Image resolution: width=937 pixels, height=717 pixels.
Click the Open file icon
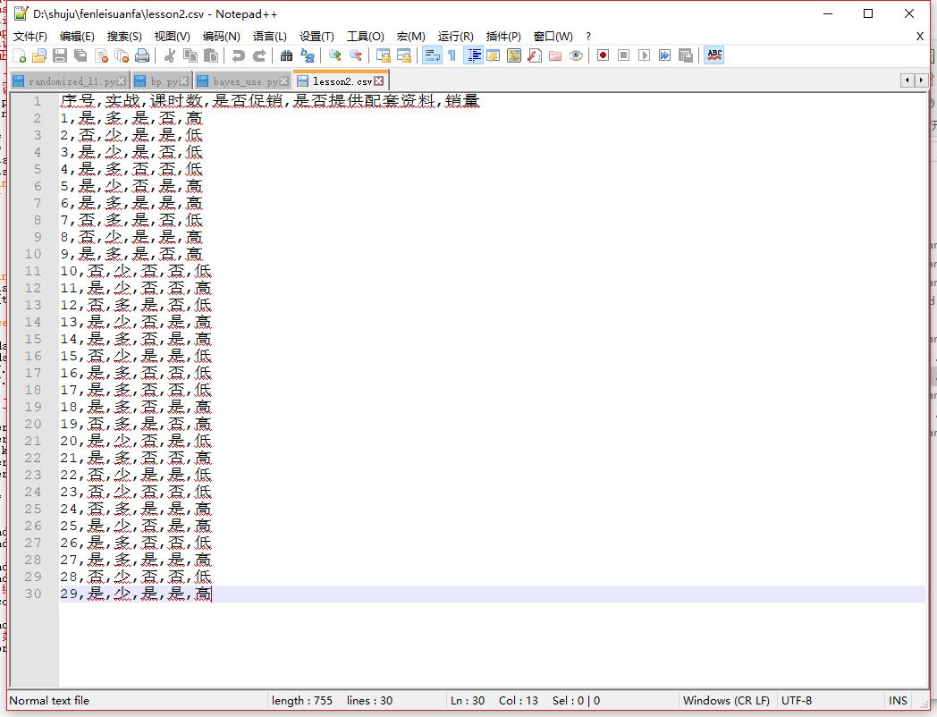[38, 55]
